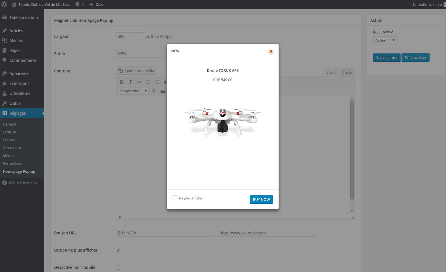Click the Entête header input field
The width and height of the screenshot is (446, 272).
(141, 54)
